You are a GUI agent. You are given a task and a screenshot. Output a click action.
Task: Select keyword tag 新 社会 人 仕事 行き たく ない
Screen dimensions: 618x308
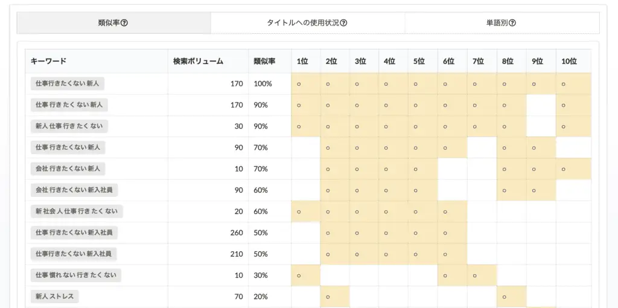coord(77,211)
